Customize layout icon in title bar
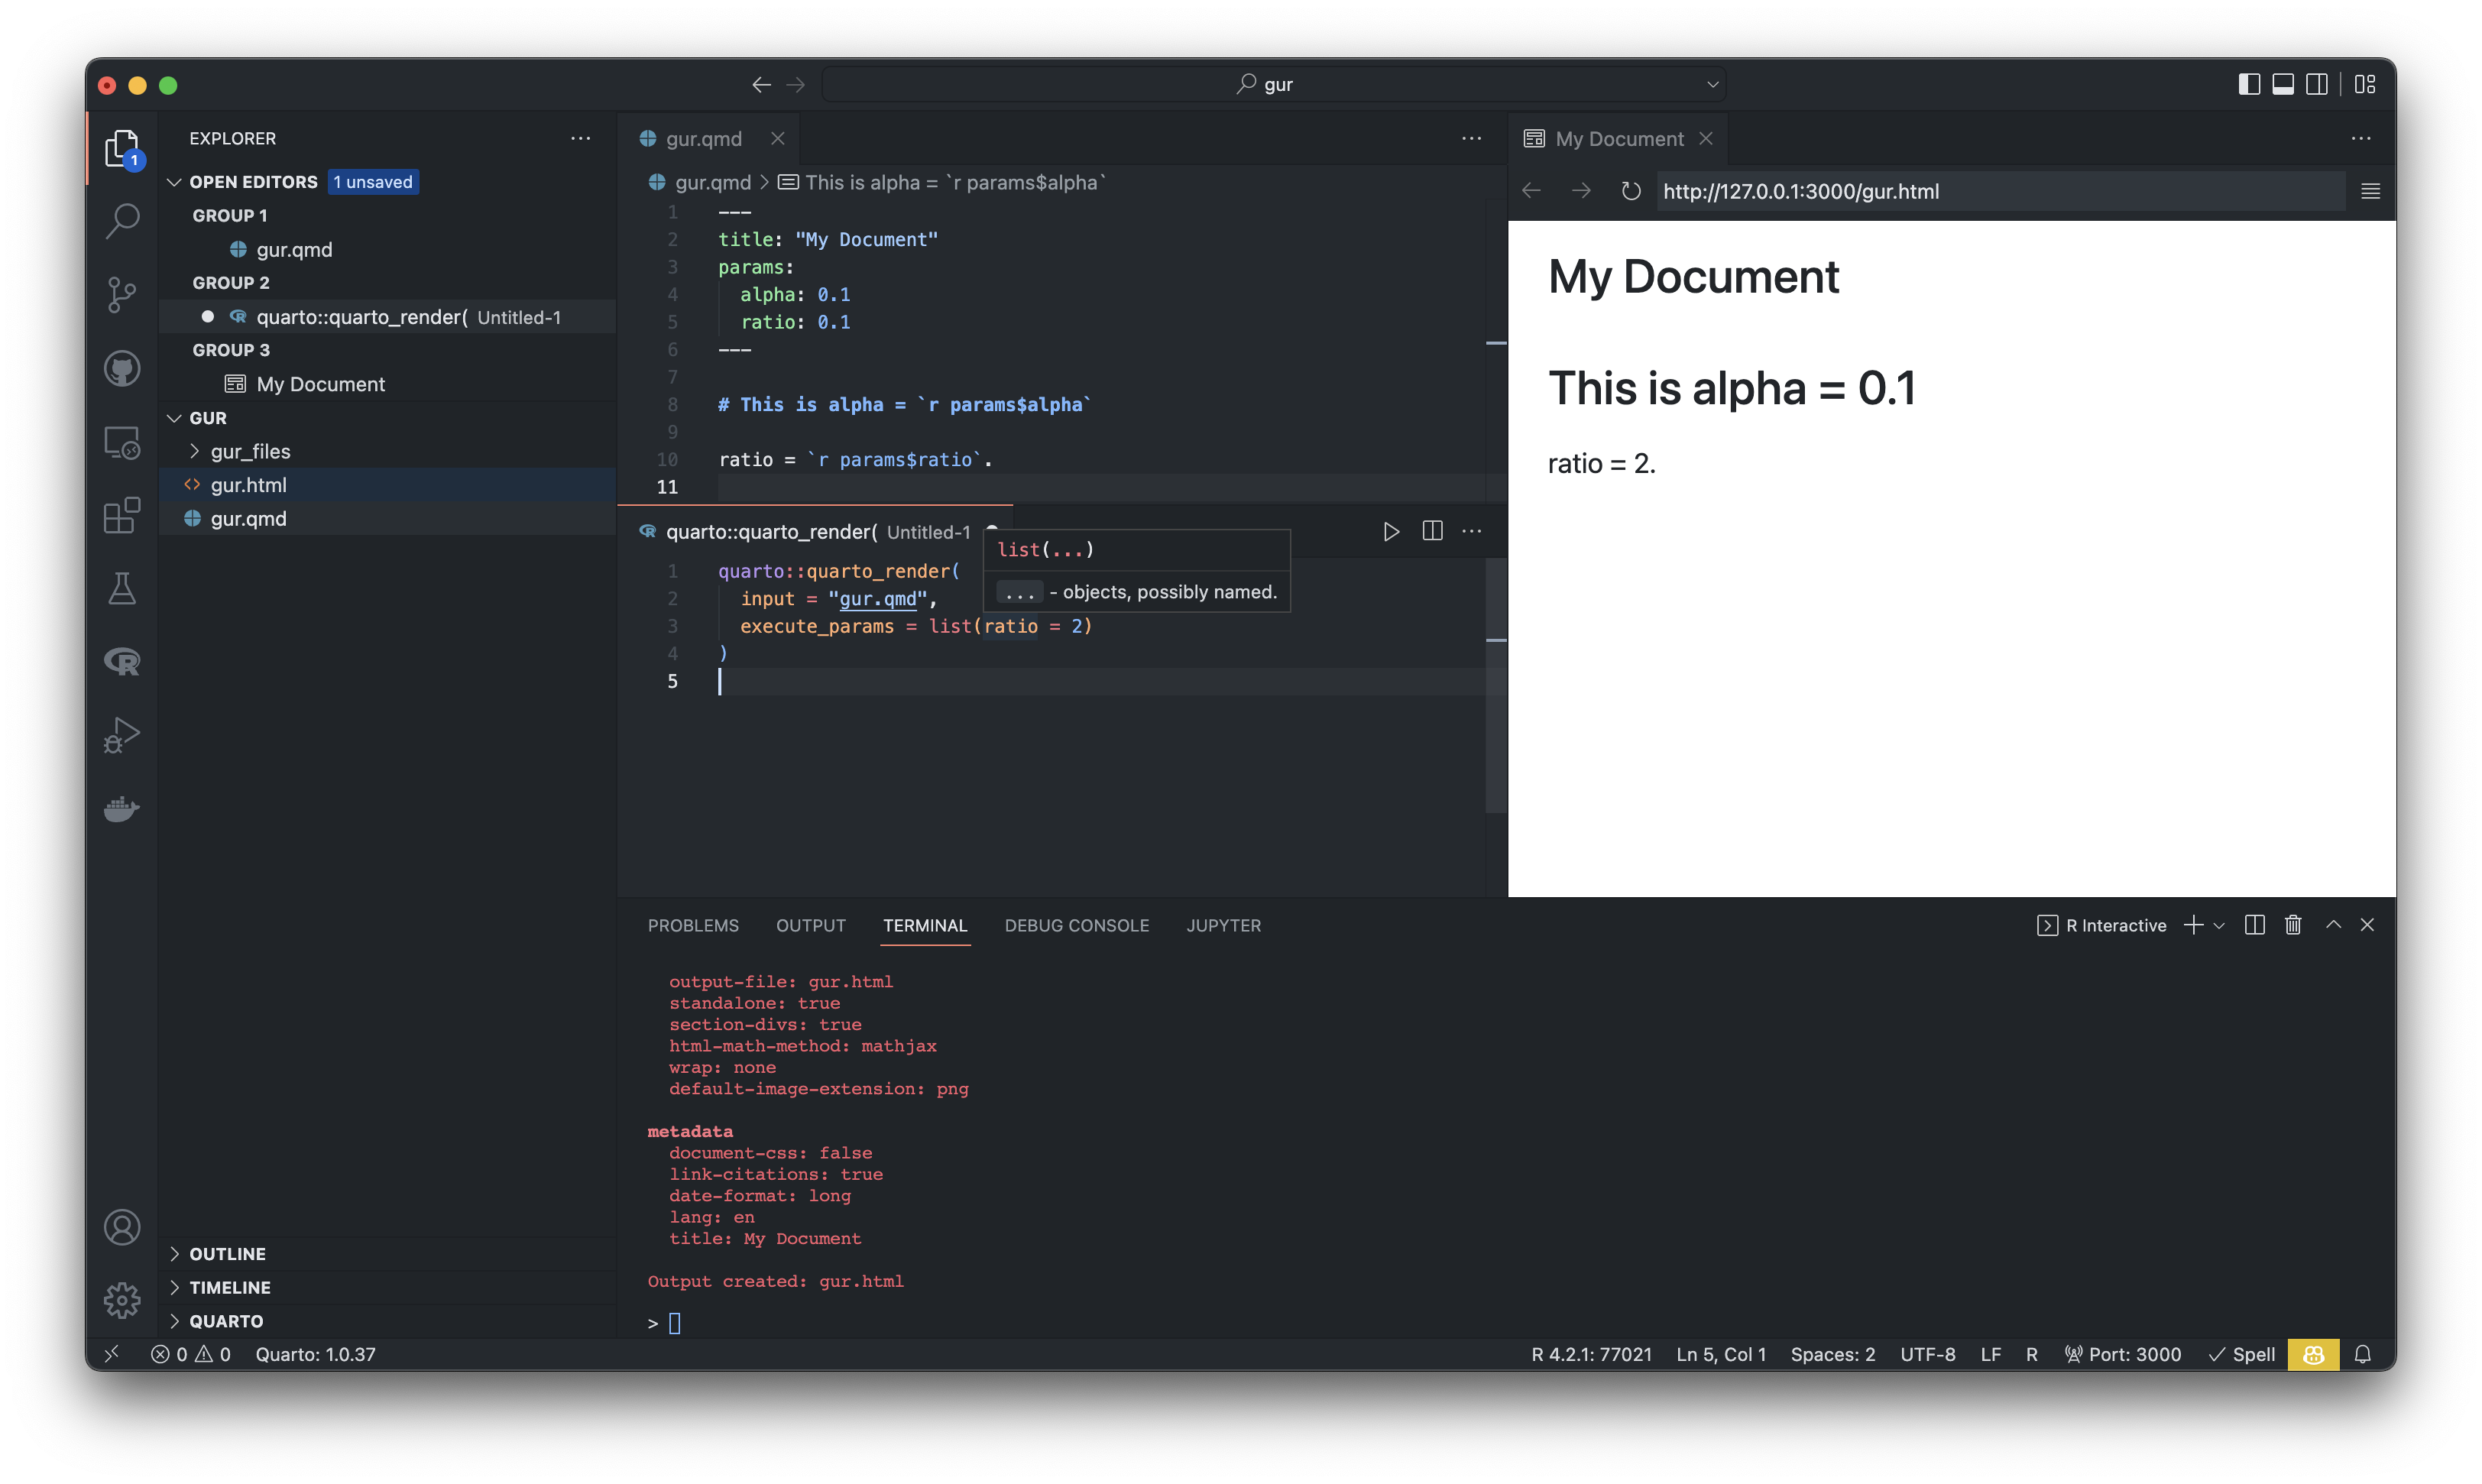The width and height of the screenshot is (2482, 1484). (x=2365, y=85)
